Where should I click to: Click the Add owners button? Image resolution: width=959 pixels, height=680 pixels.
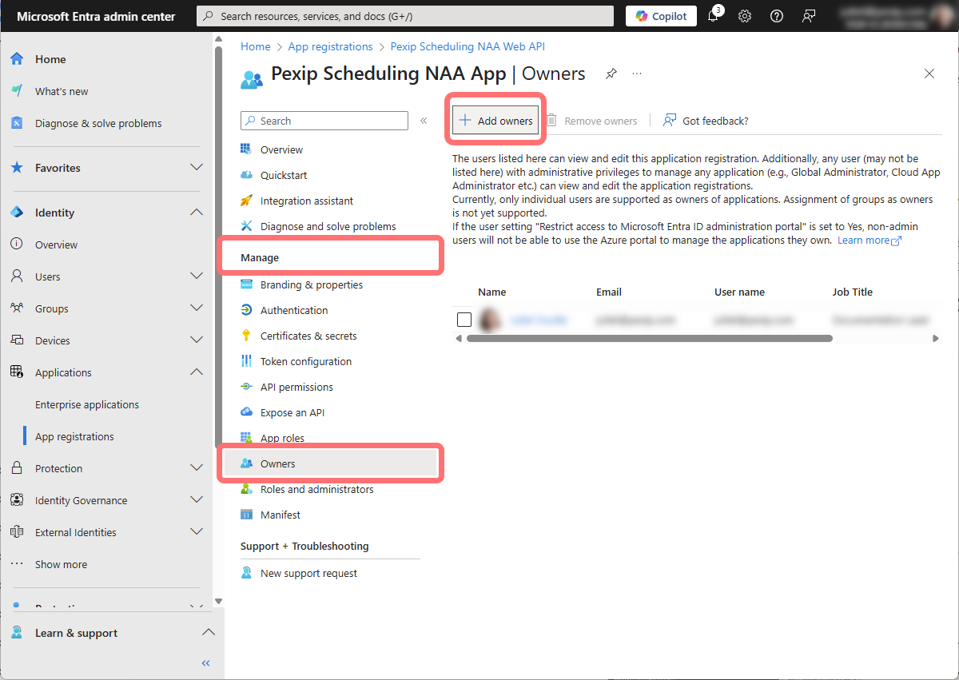coord(496,121)
